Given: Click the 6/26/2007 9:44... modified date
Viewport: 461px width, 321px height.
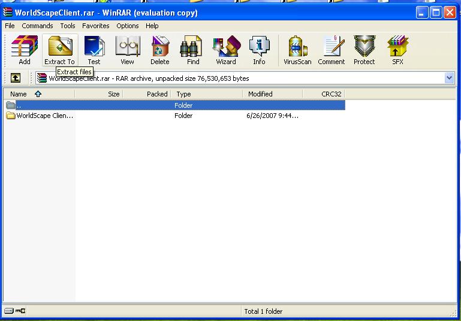Looking at the screenshot, I should [273, 116].
